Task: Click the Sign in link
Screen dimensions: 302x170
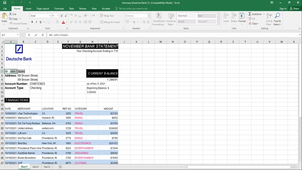Action: (x=283, y=9)
